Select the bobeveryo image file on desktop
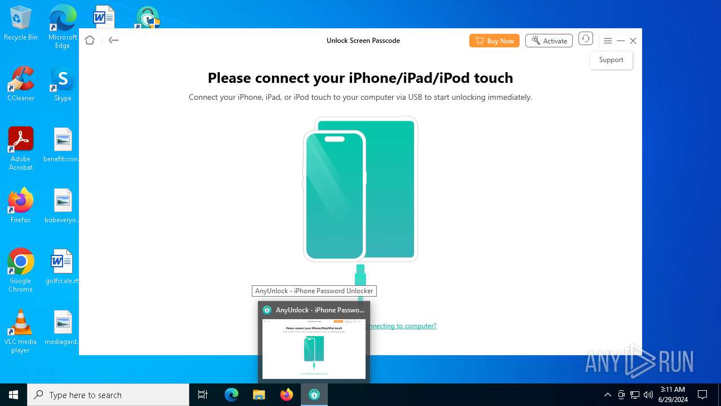721x406 pixels. [x=63, y=206]
